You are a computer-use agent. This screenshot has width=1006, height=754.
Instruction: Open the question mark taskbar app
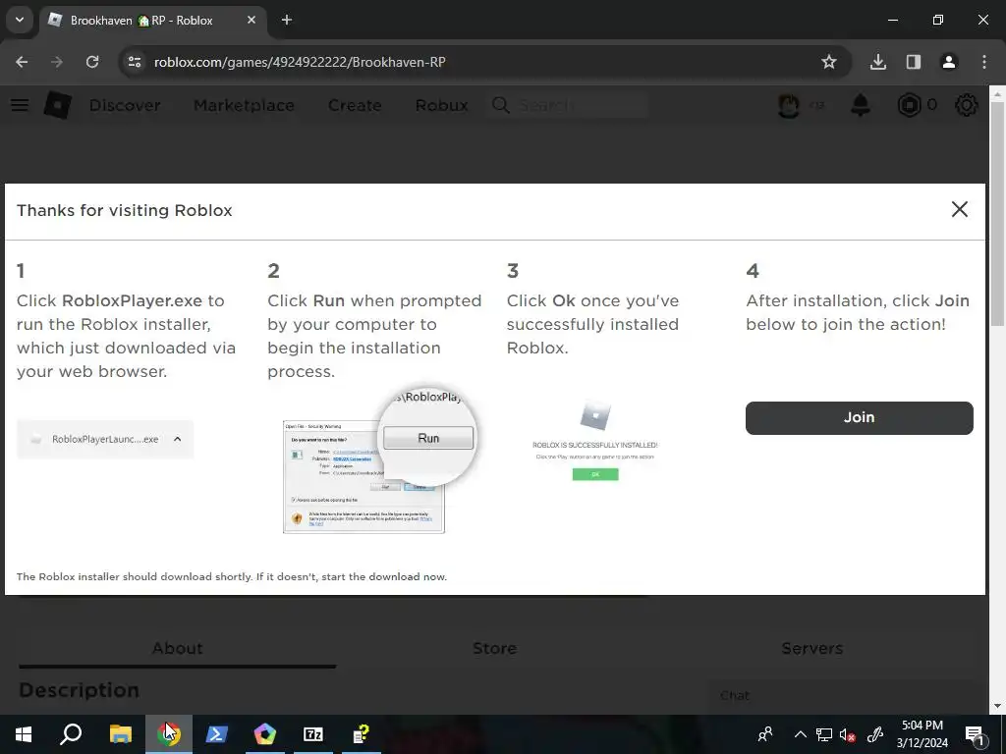click(362, 734)
